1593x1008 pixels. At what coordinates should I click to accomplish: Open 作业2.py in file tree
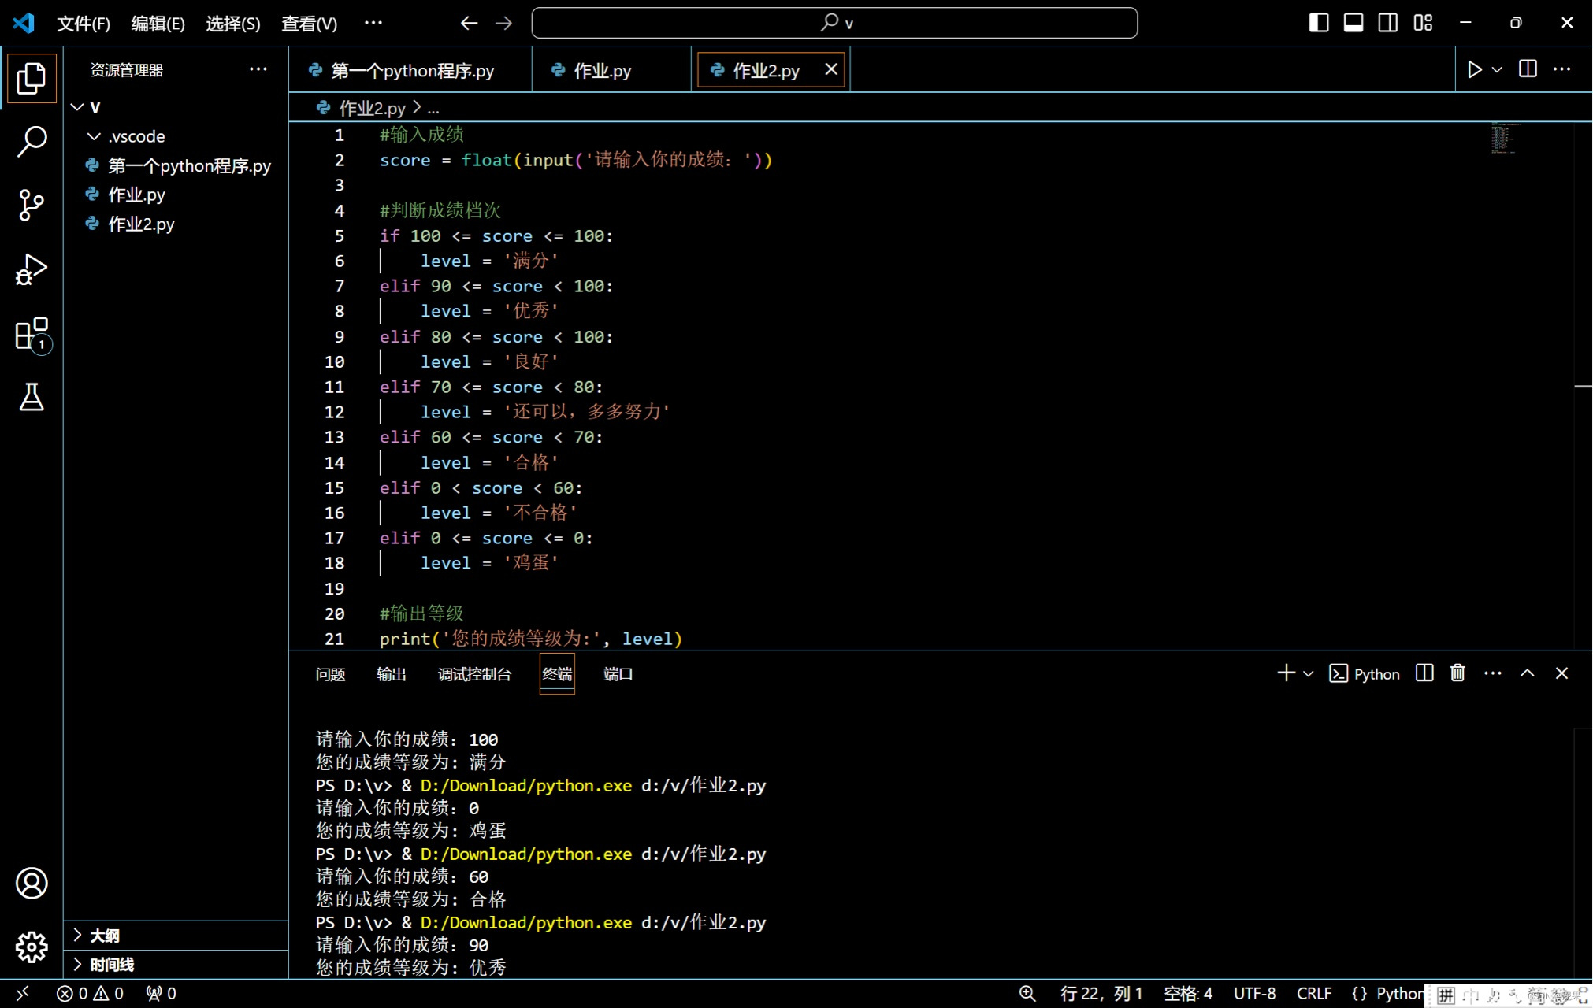click(x=176, y=224)
